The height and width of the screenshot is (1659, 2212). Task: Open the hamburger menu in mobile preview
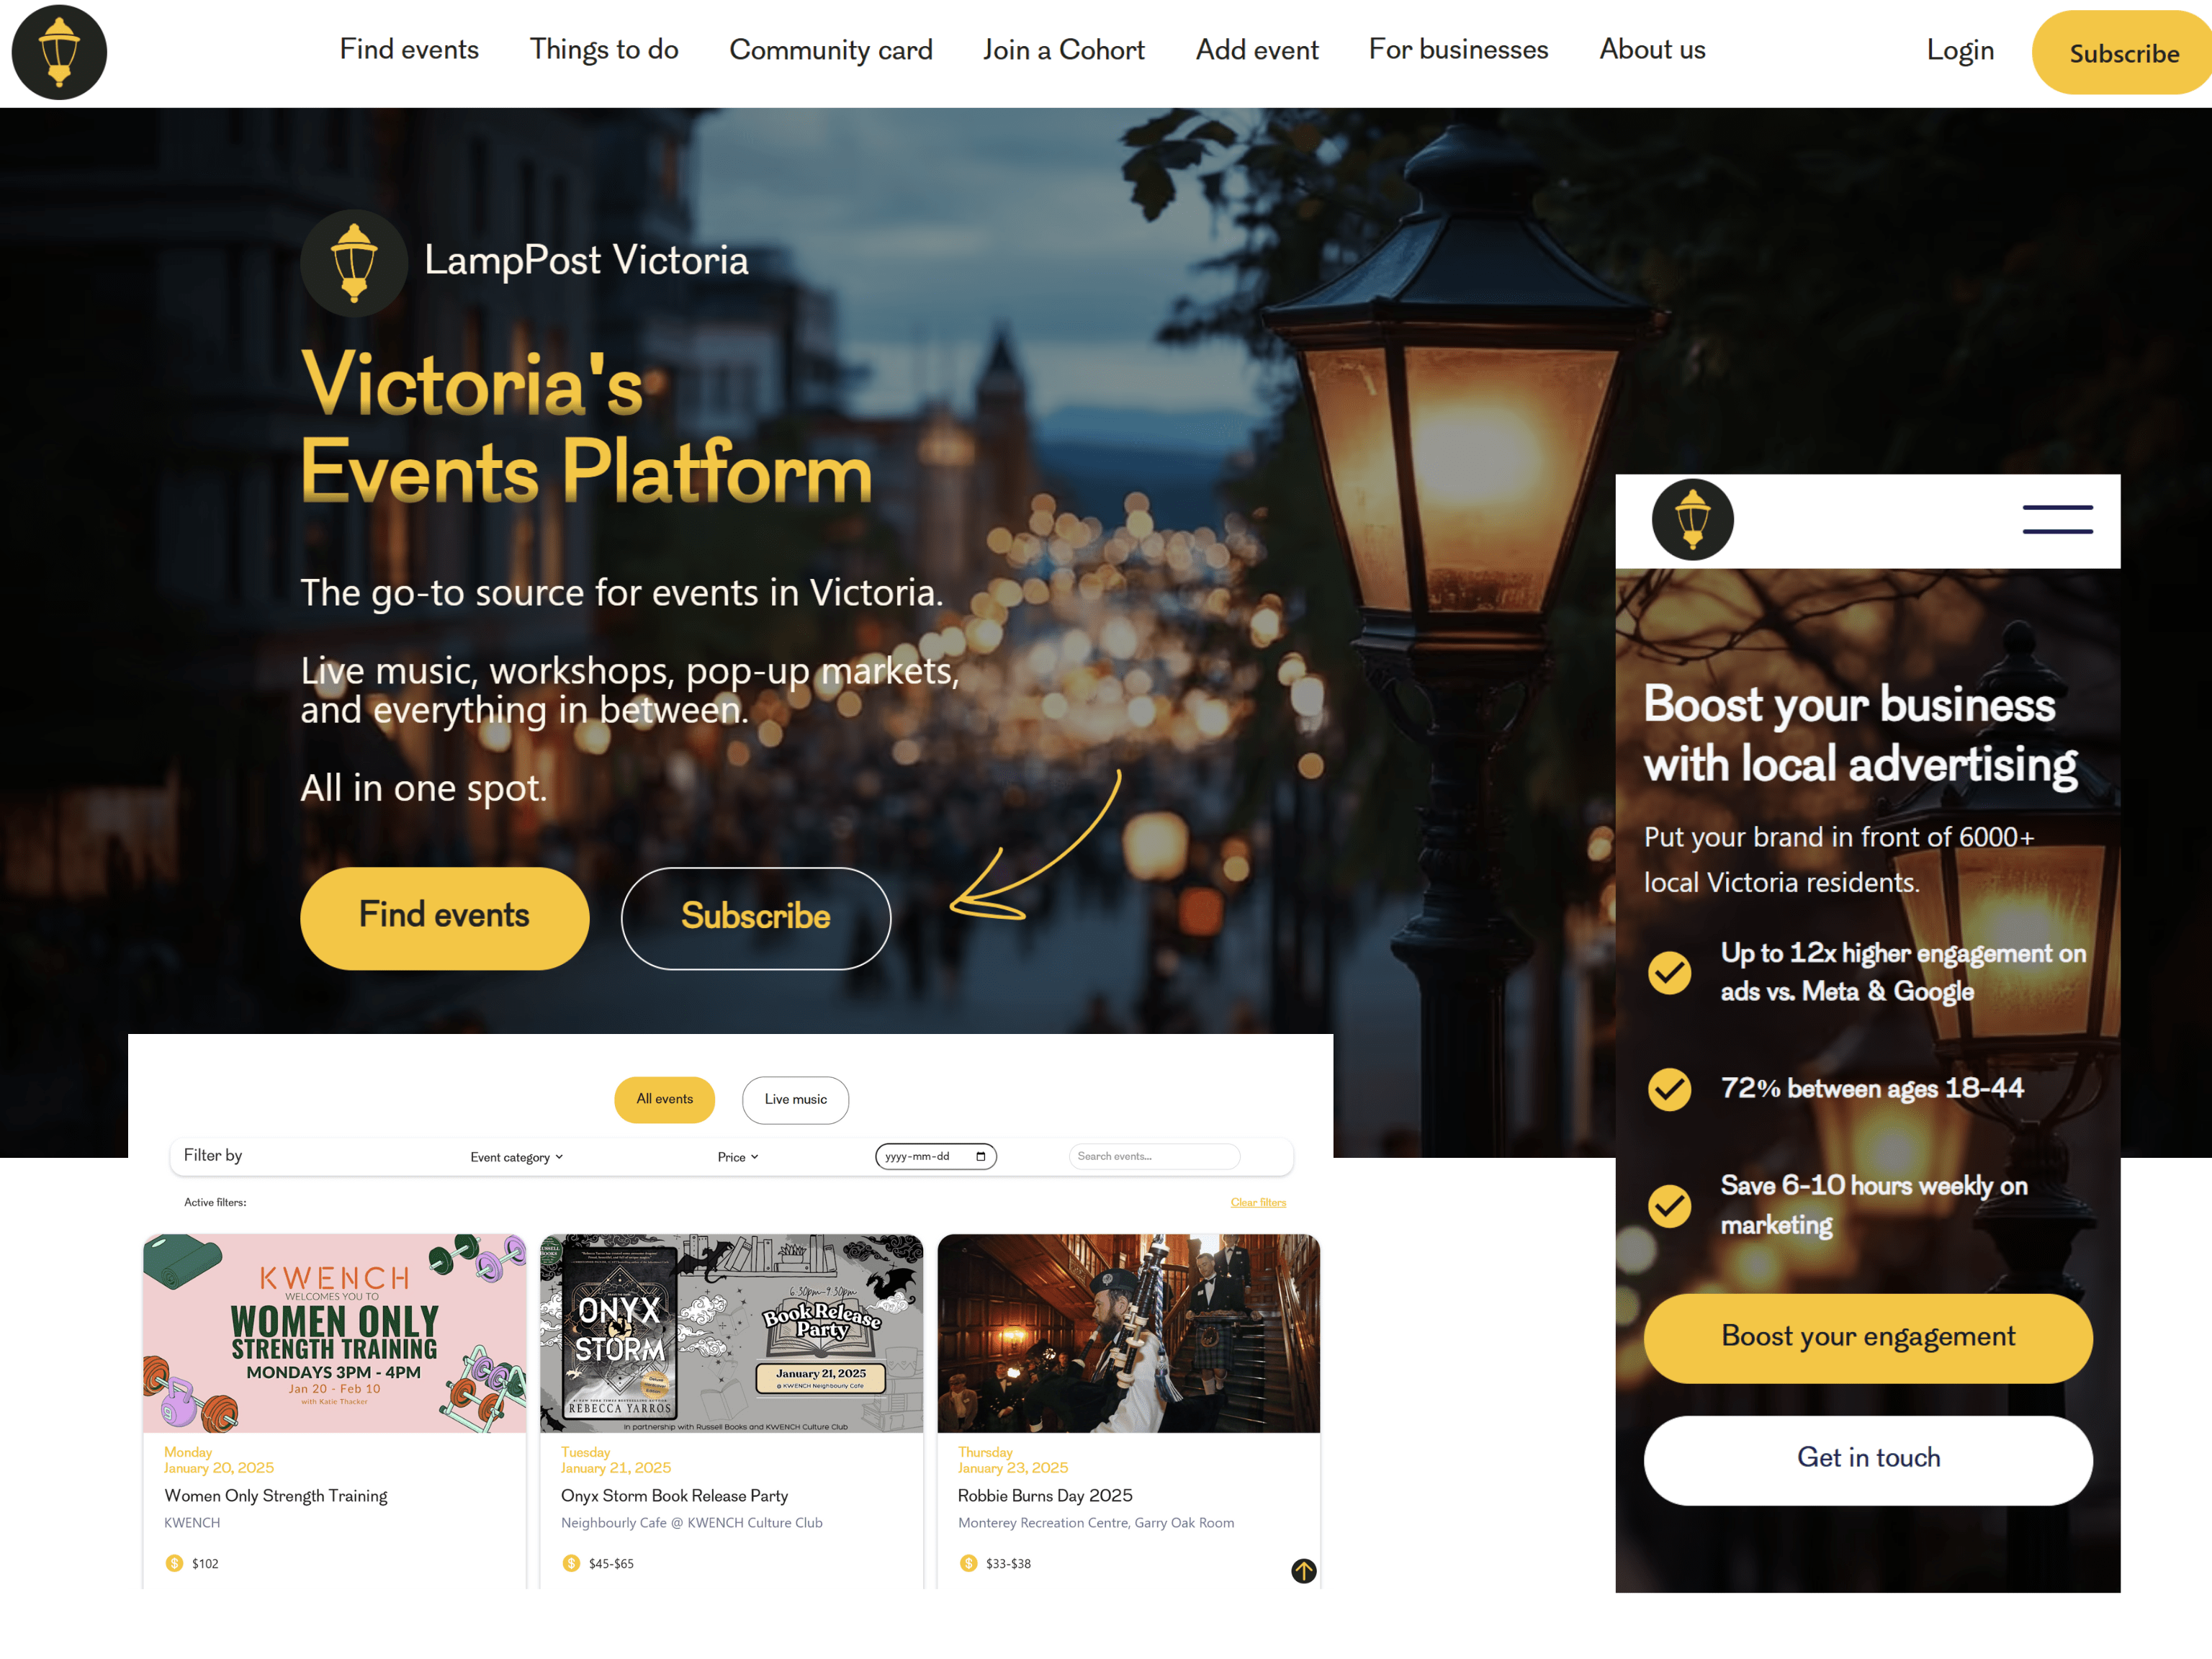point(2057,519)
